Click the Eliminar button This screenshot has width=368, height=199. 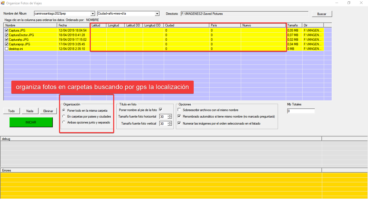click(x=48, y=111)
